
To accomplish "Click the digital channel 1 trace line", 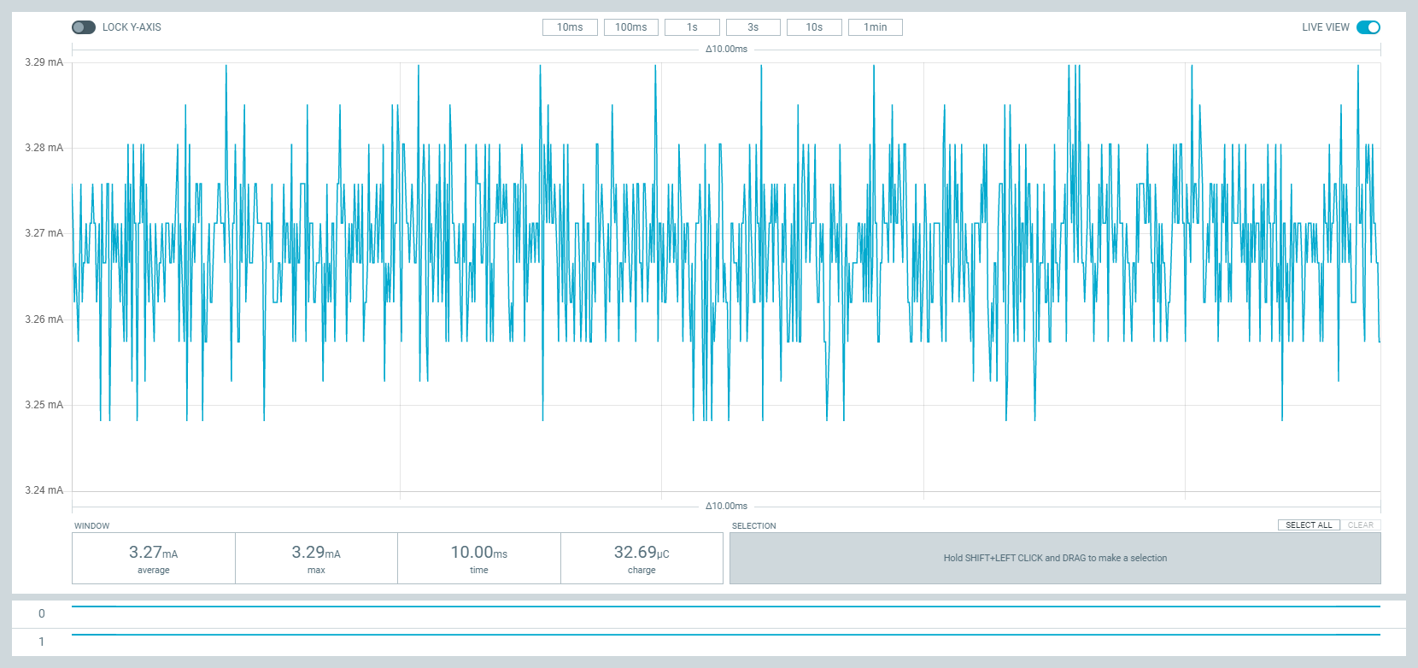I will [726, 635].
